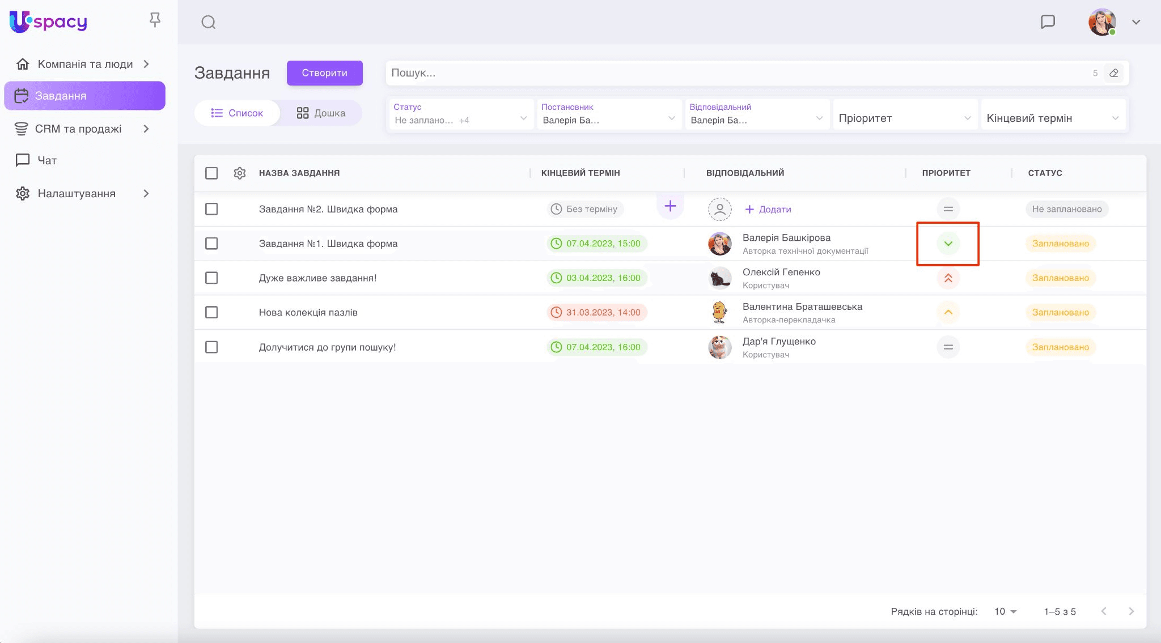Screen dimensions: 1161x643
Task: Open the global search magnifier icon
Action: tap(209, 22)
